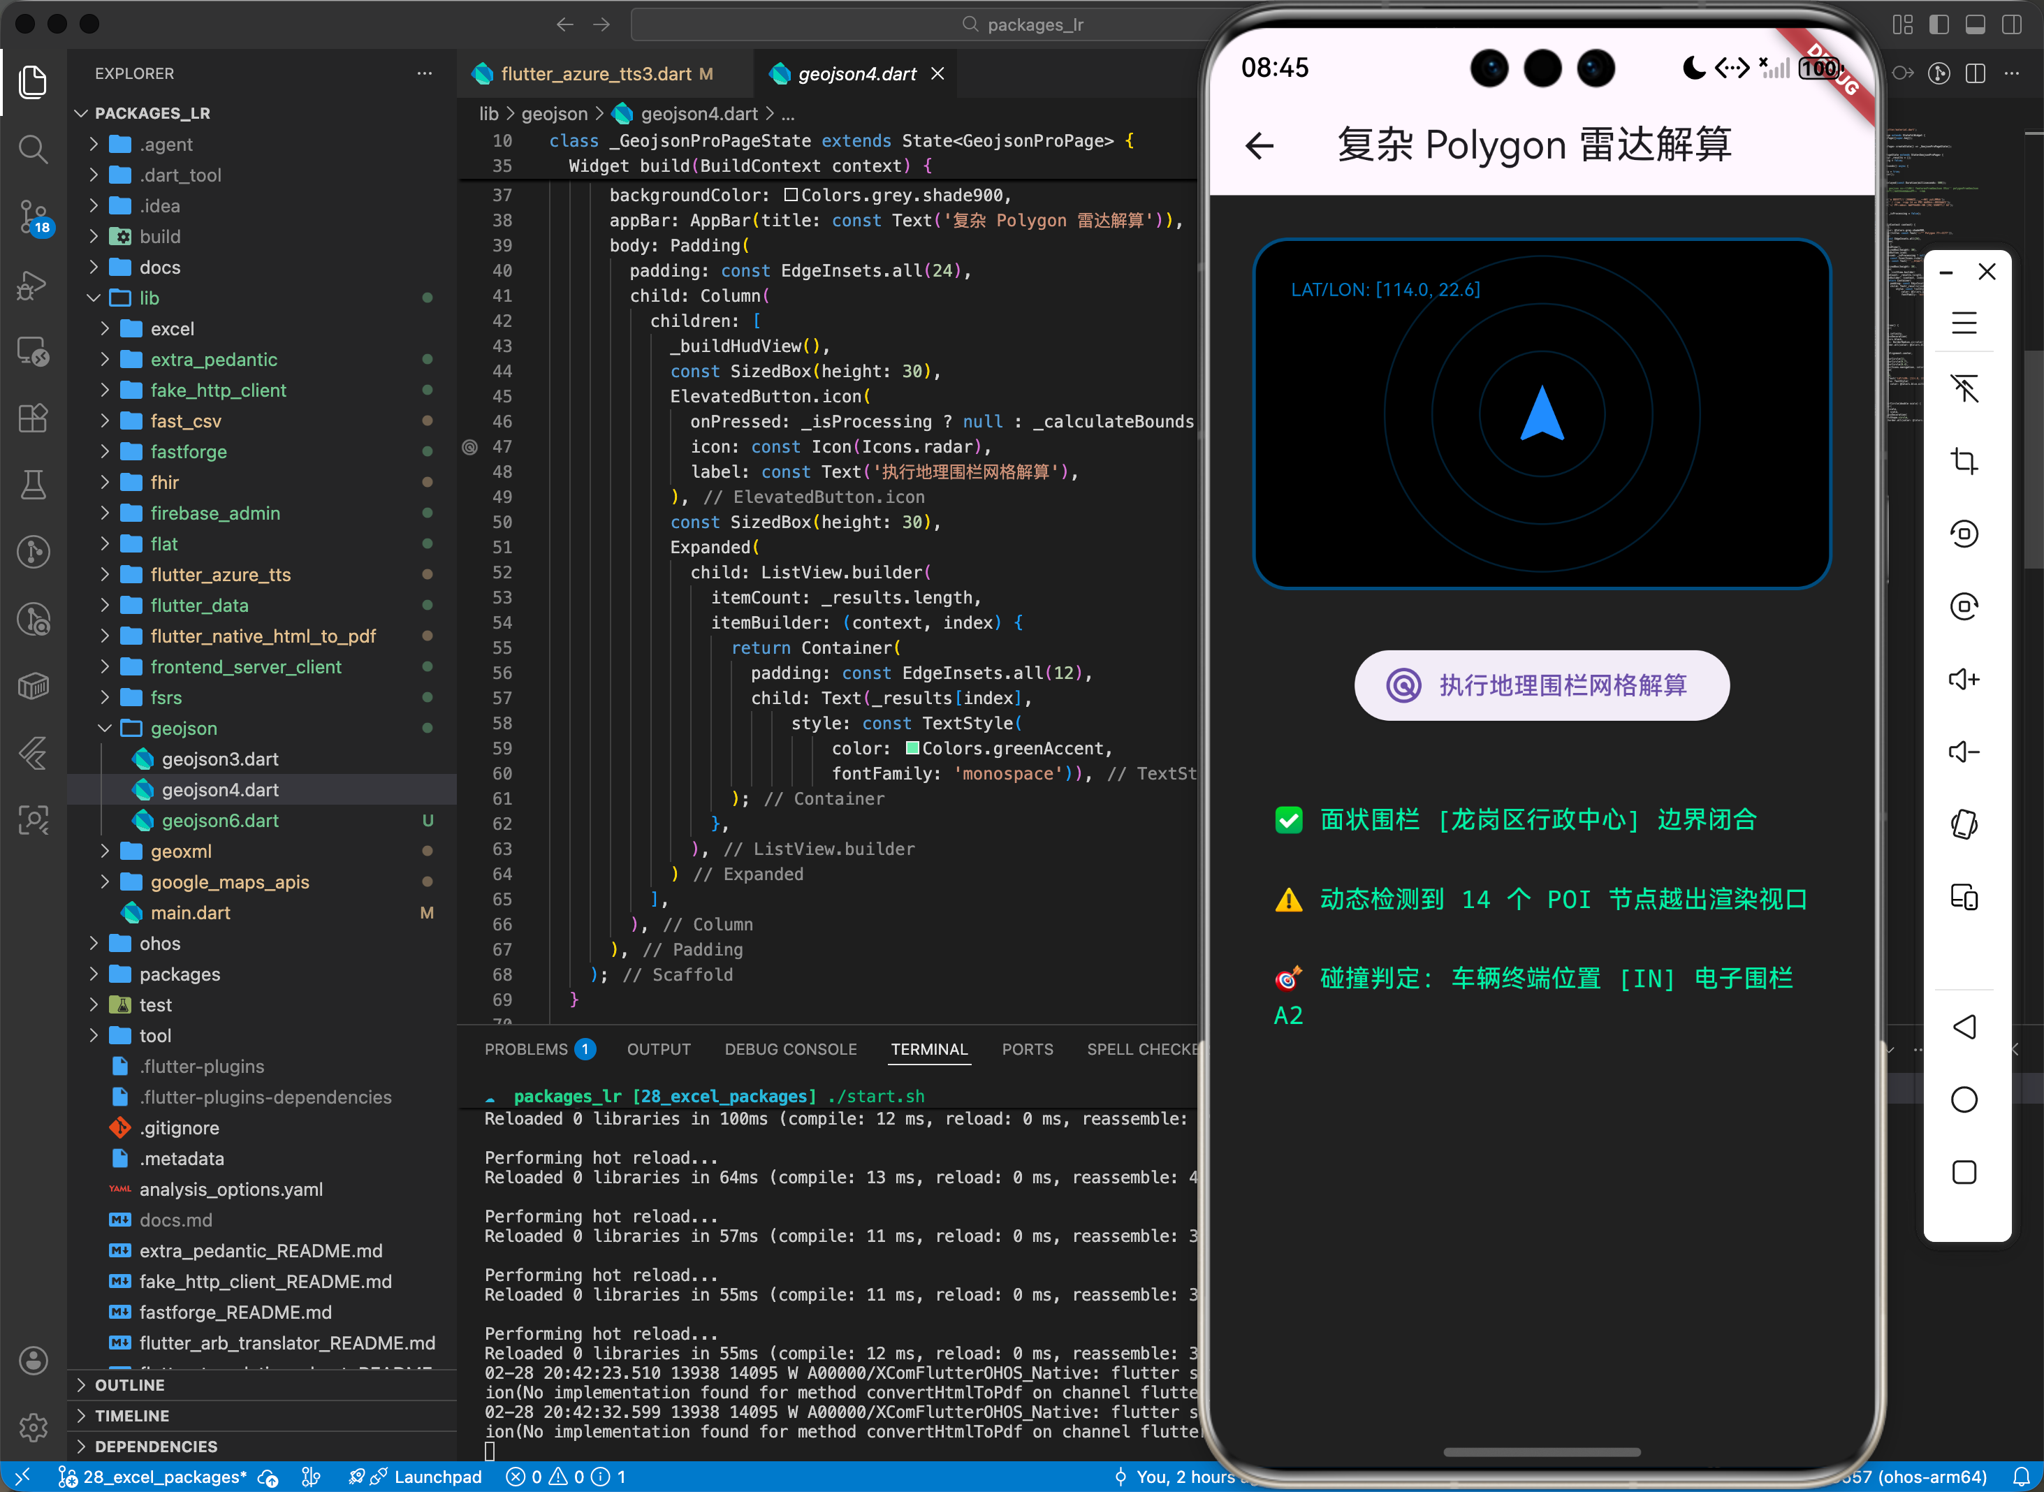This screenshot has width=2044, height=1492.
Task: Toggle the bottom panel layout icon
Action: (x=1974, y=24)
